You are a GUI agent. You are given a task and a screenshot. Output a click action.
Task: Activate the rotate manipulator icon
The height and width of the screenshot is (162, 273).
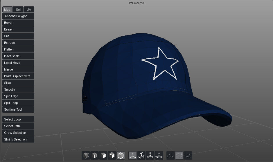click(141, 155)
